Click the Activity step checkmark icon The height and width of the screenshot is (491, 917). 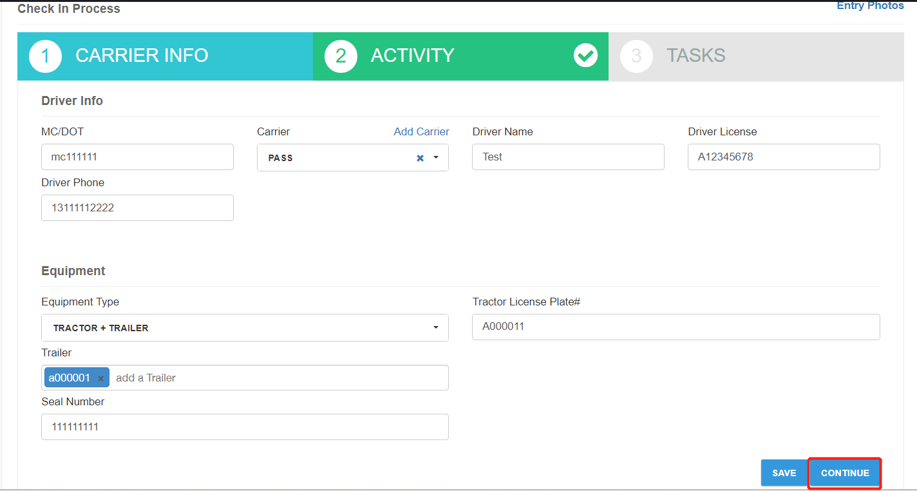585,56
